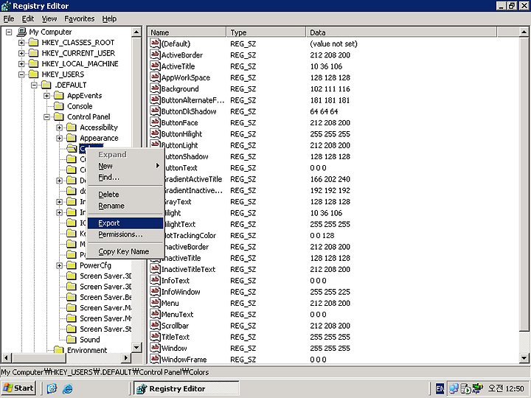
Task: Select the InfoText value icon
Action: (x=155, y=280)
